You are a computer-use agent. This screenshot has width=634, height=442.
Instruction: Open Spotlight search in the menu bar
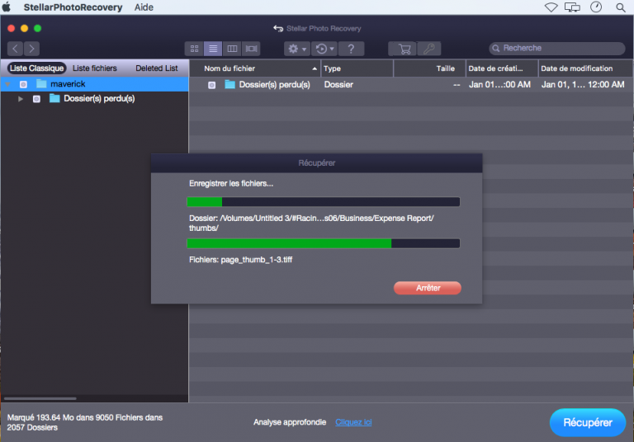point(620,7)
